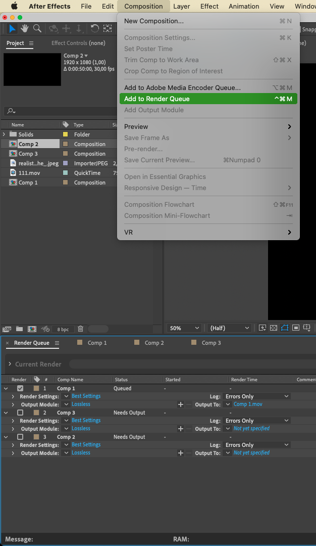Select the Pan camera tool
The image size is (316, 546).
click(x=66, y=28)
